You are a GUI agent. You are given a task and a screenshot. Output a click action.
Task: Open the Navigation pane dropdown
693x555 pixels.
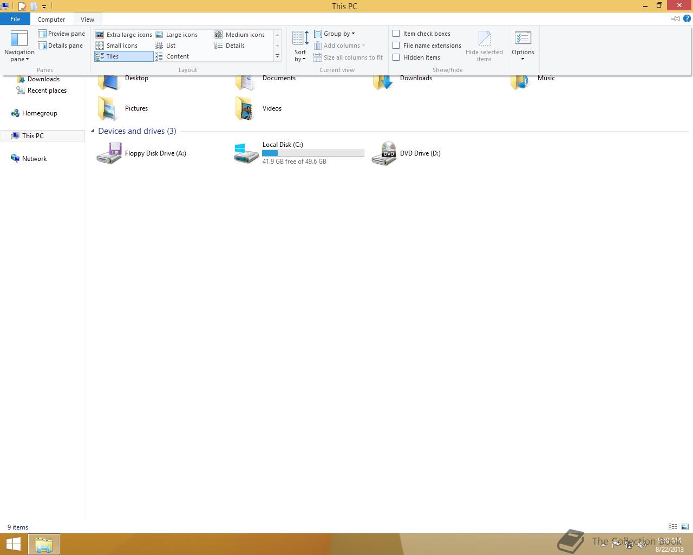[x=19, y=46]
